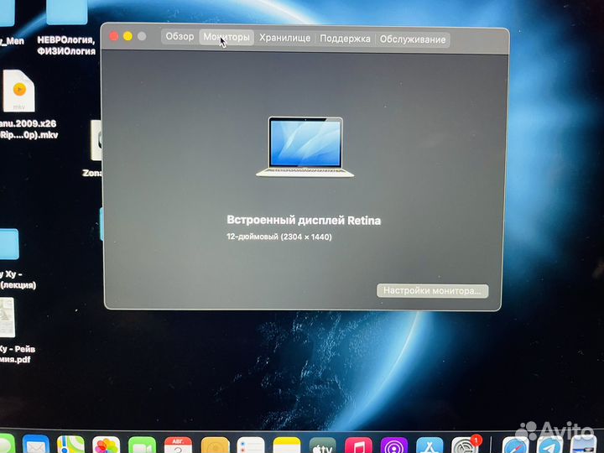Open Contacts in the Dock
This screenshot has height=453, width=604.
coord(215,445)
